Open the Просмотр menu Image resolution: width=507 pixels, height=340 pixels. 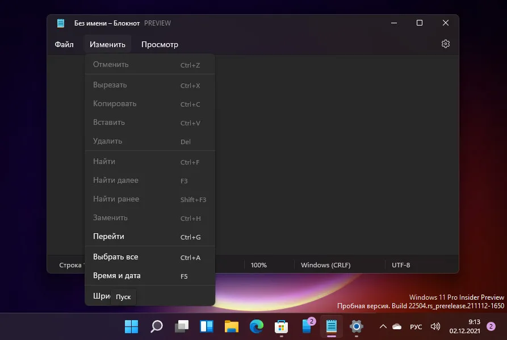click(x=160, y=44)
